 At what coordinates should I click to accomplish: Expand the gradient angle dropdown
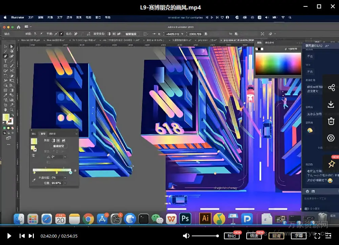tap(65, 157)
